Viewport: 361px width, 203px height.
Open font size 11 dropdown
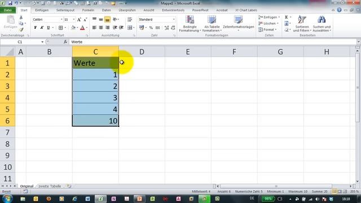74,20
